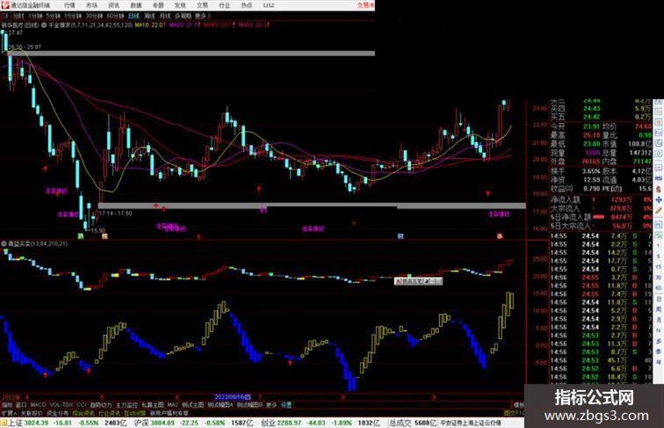The height and width of the screenshot is (428, 664).
Task: Open the 发现 menu
Action: [x=180, y=5]
